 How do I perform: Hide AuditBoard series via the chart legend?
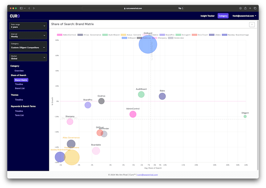(x=111, y=35)
